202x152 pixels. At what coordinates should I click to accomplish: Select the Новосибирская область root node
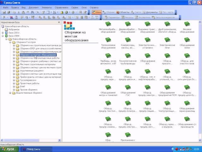pyautogui.click(x=17, y=26)
